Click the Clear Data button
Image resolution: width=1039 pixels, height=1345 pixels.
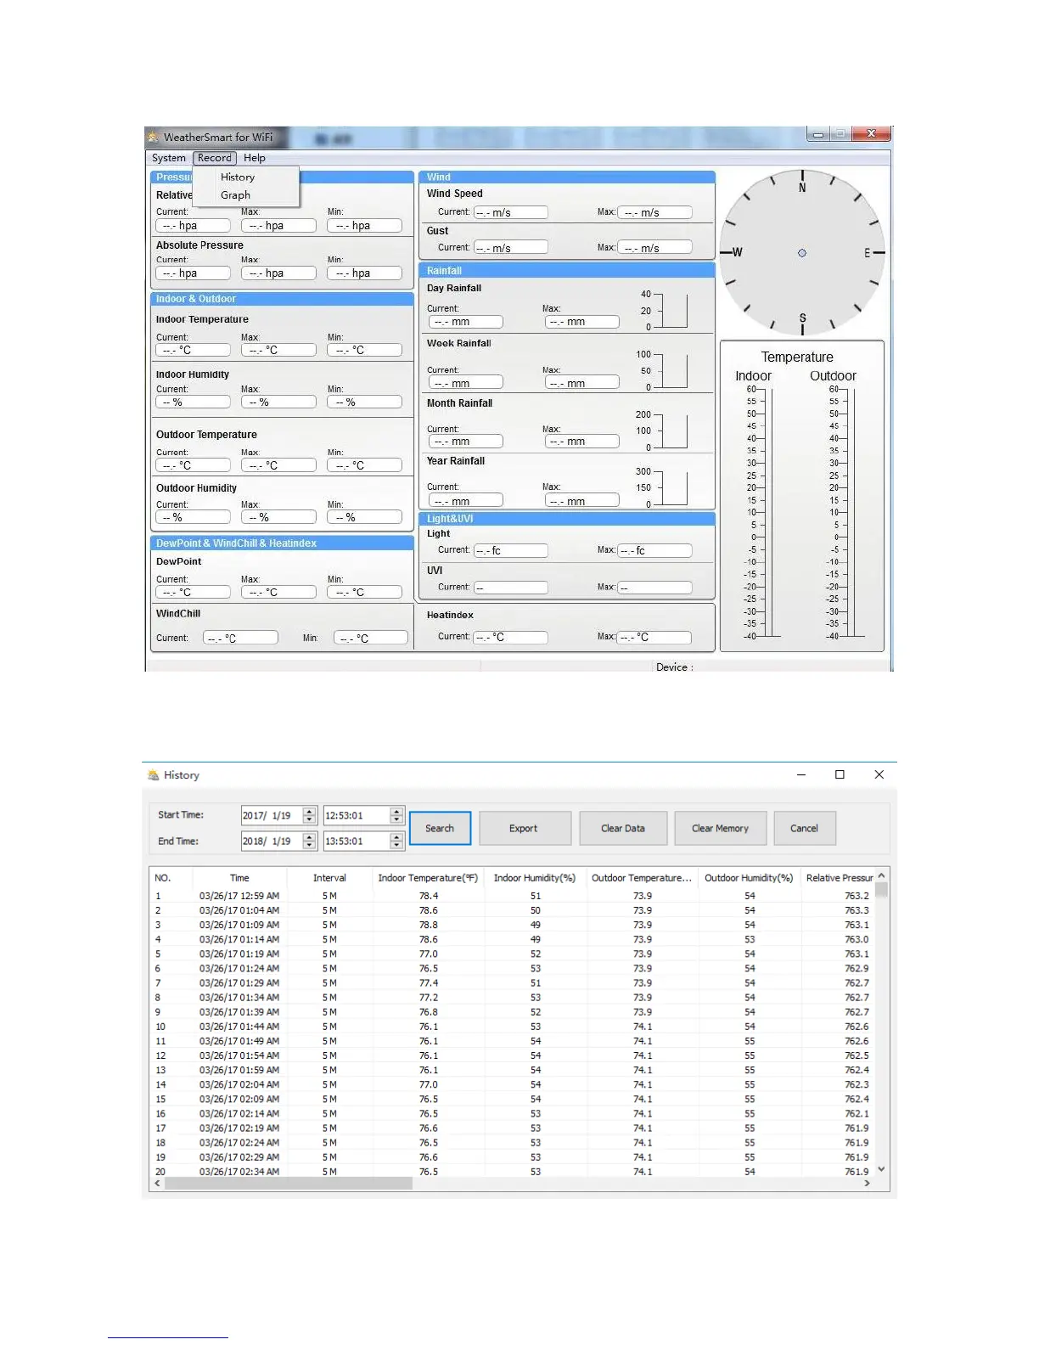coord(623,828)
